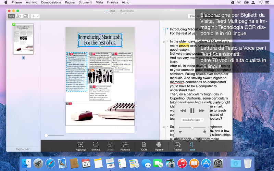Open Spotlight search in menu bar
Screen dimensions: 274x171
click(260, 2)
